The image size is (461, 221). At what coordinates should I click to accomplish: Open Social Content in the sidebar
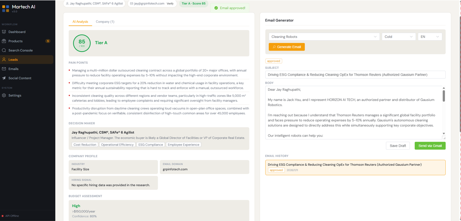[27, 78]
